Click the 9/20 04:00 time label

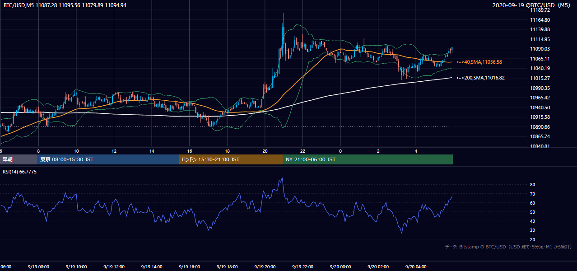click(416, 266)
